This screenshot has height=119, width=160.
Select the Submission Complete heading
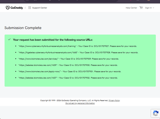click(x=23, y=28)
